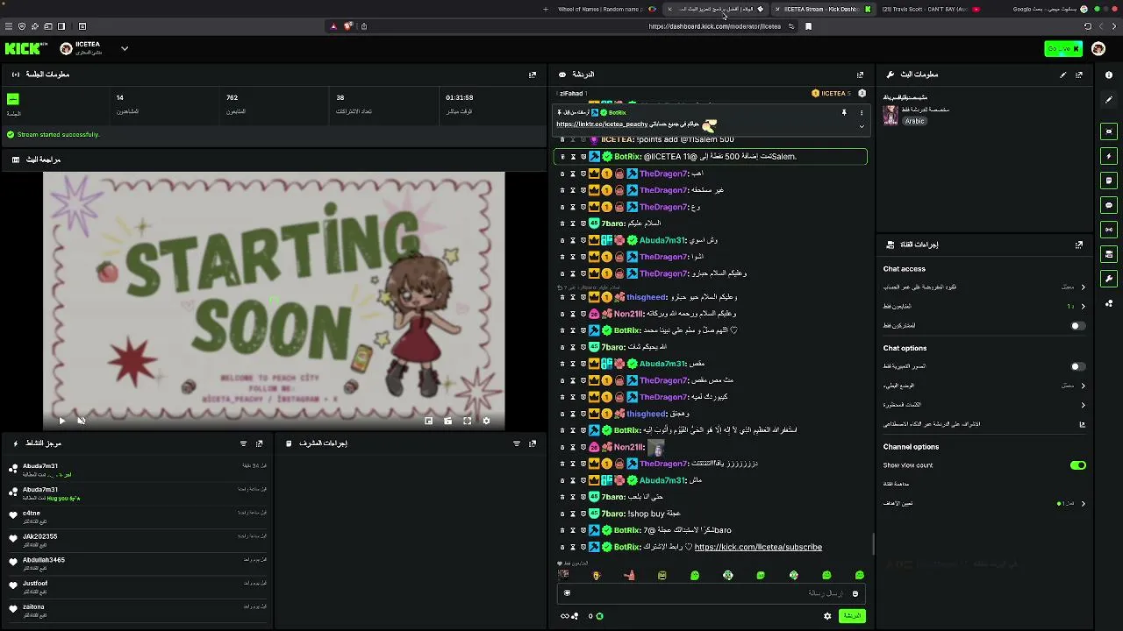Click the browser address bar URL

click(x=714, y=26)
